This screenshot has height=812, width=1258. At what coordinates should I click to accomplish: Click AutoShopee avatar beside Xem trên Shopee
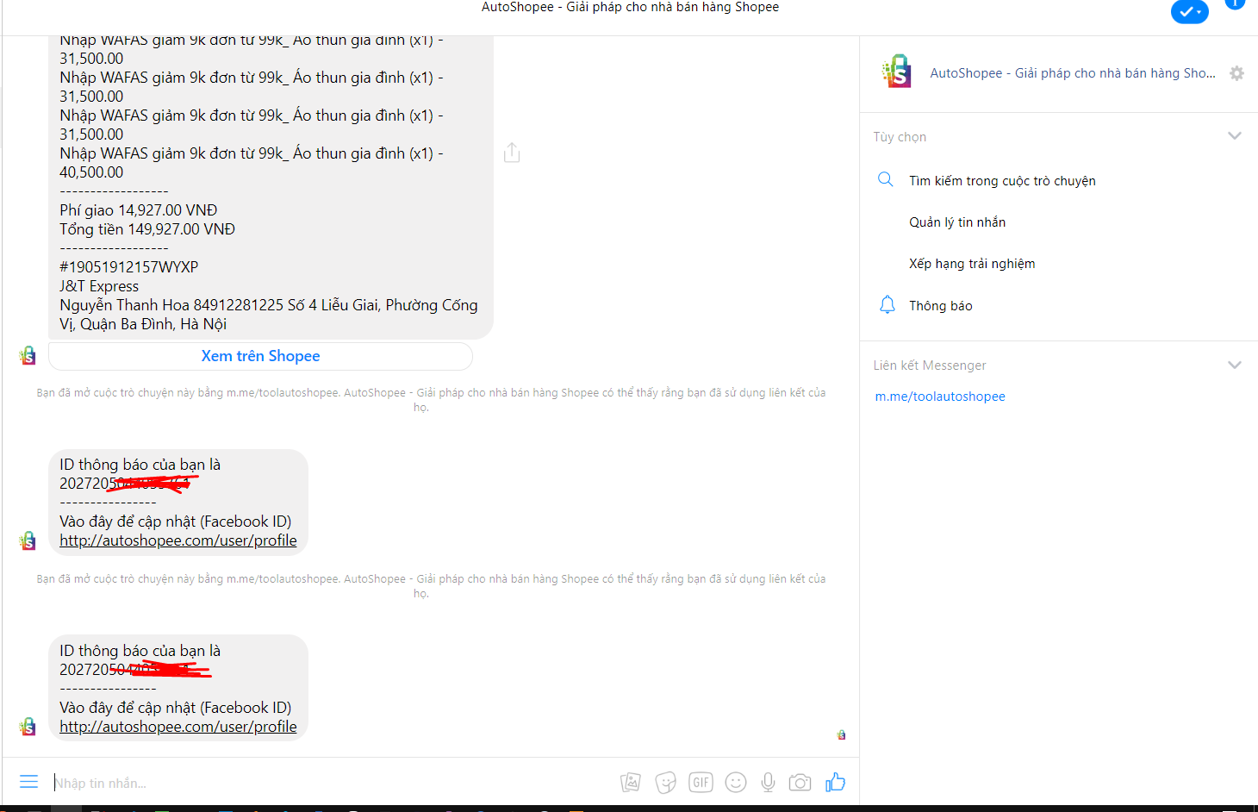click(28, 355)
